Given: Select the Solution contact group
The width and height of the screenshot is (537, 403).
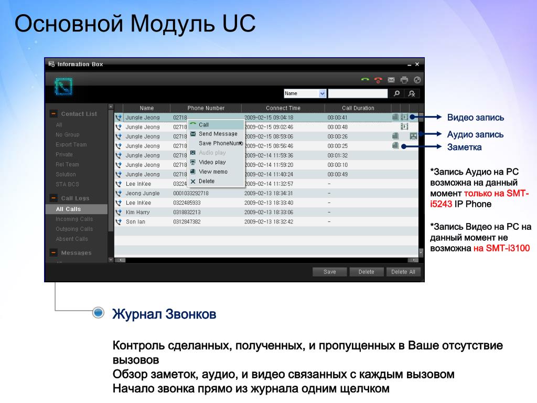Looking at the screenshot, I should 66,174.
